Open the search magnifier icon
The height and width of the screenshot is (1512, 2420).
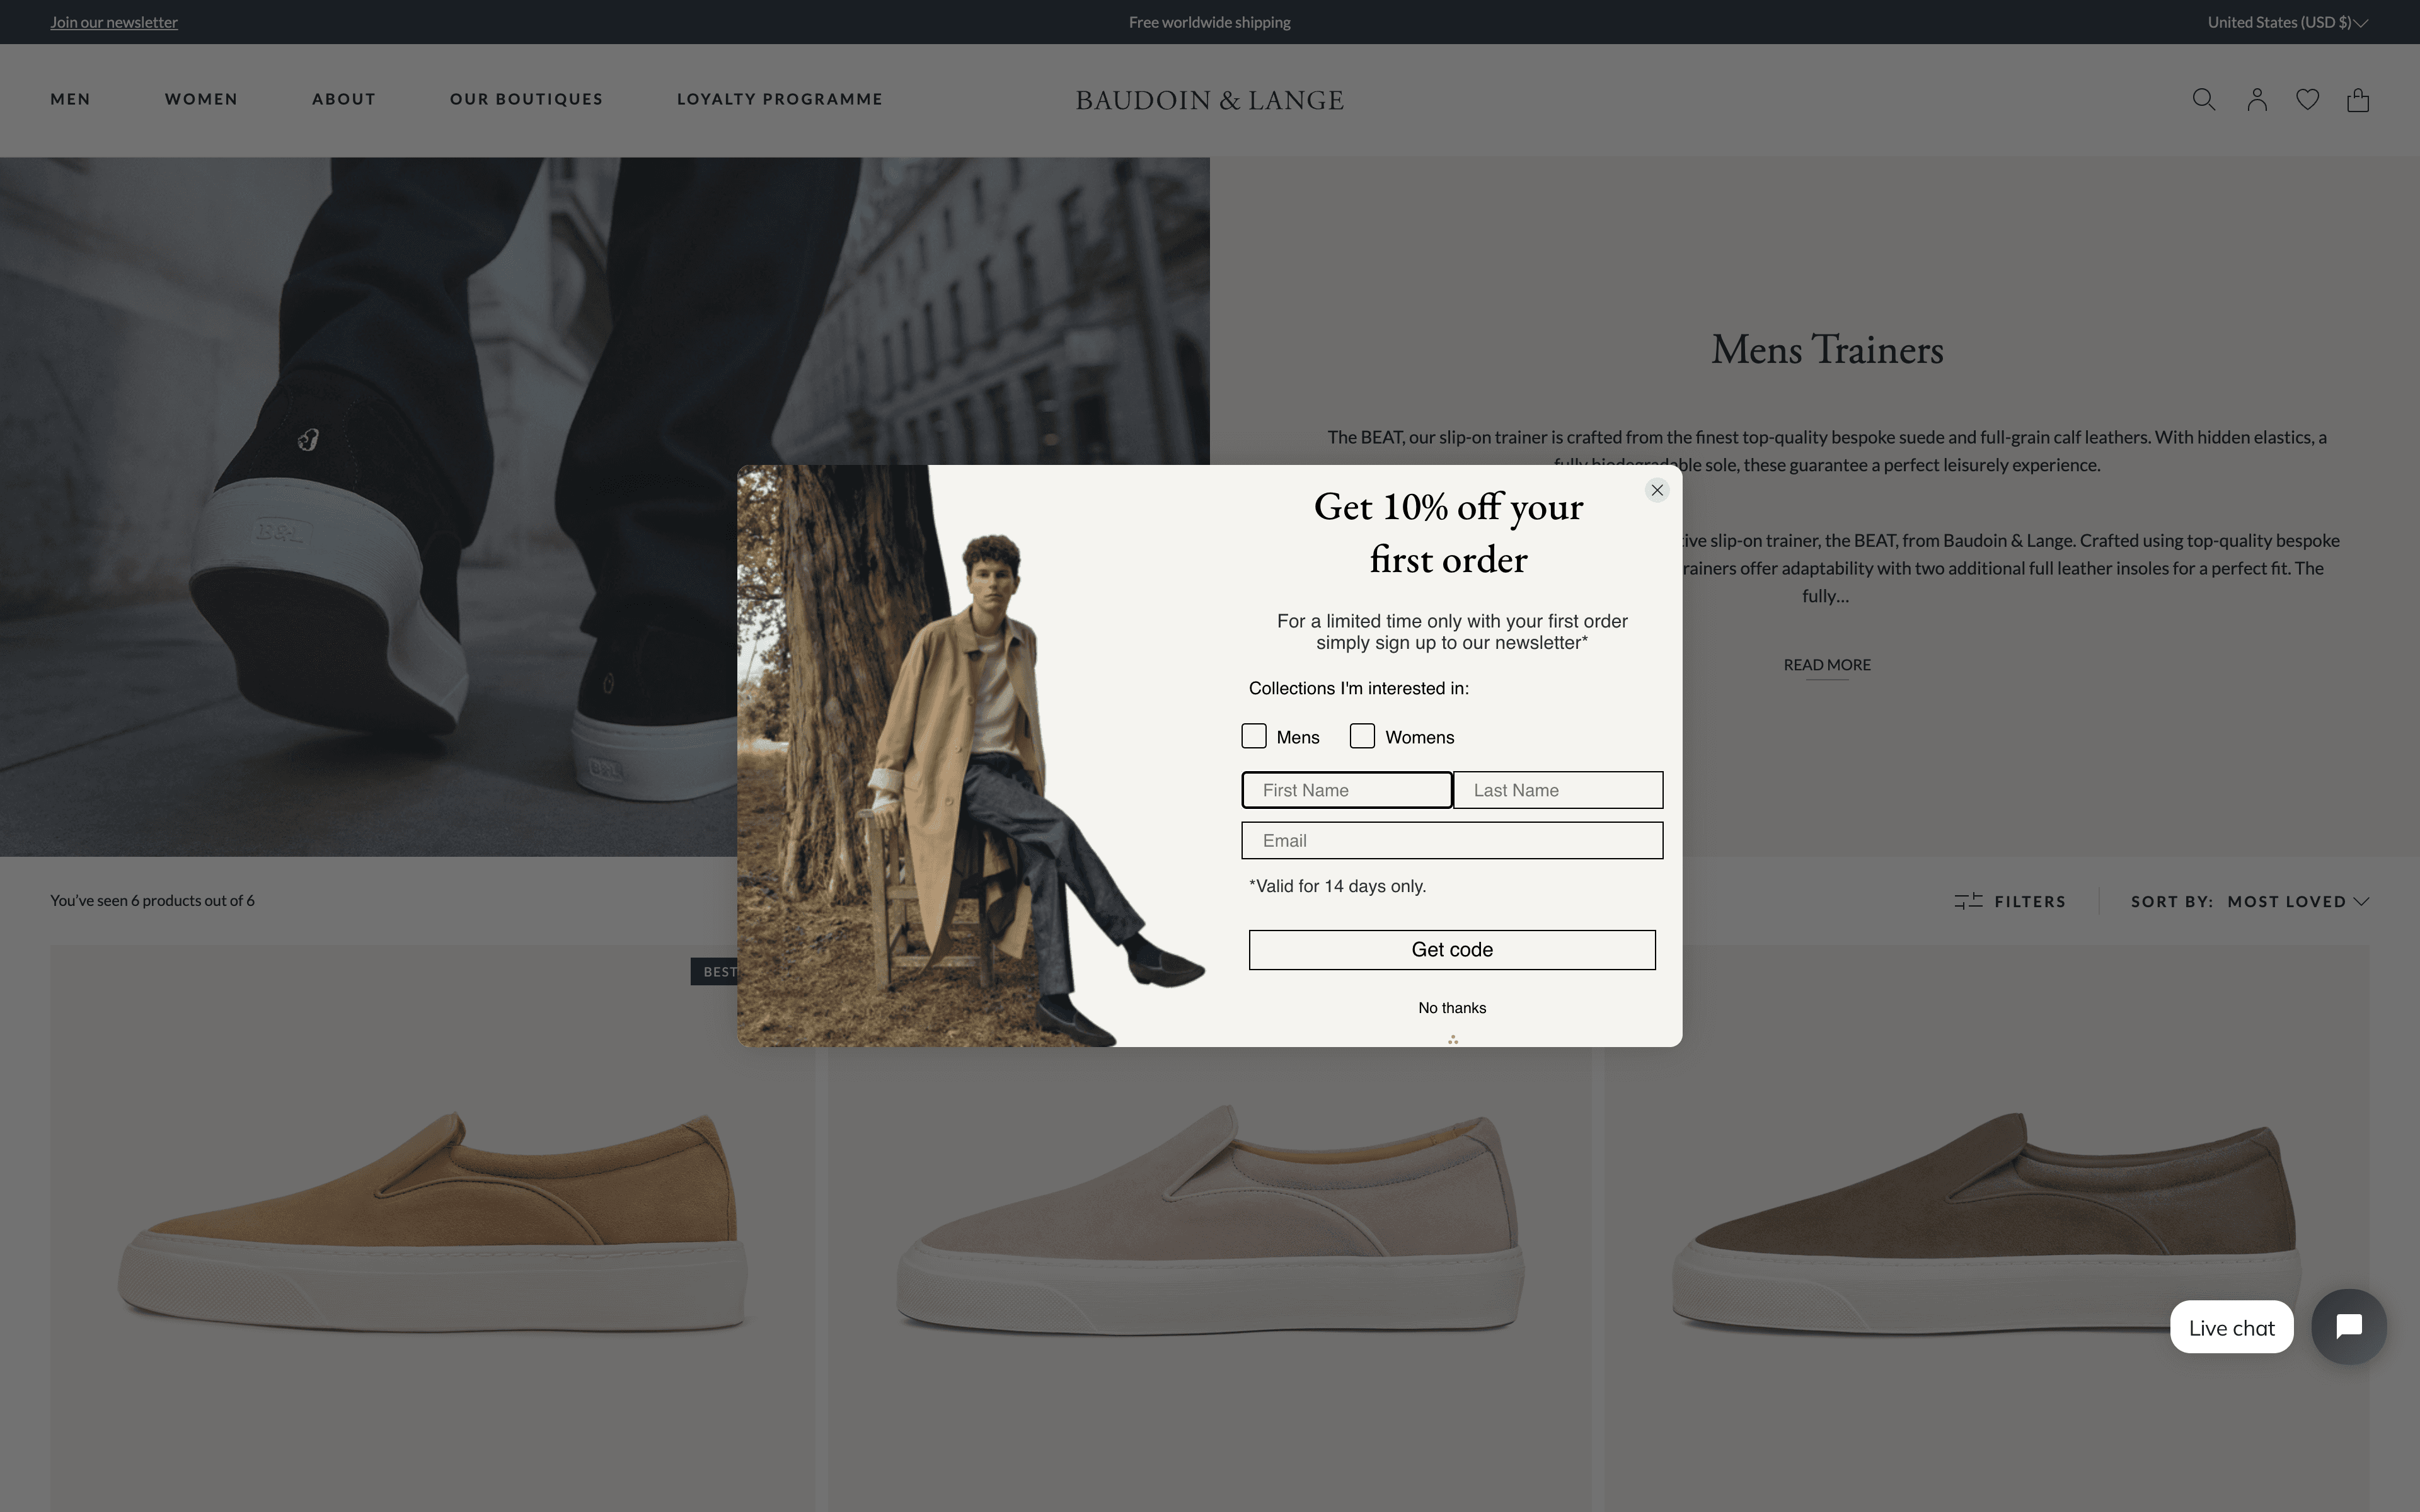pos(2203,99)
